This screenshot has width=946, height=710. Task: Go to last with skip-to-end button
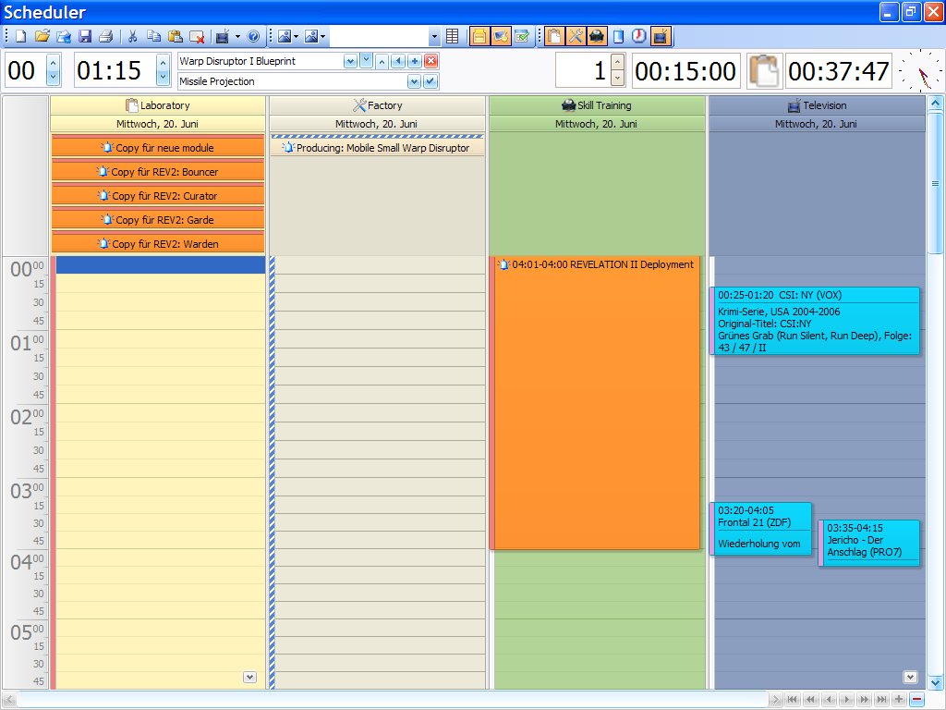click(882, 699)
